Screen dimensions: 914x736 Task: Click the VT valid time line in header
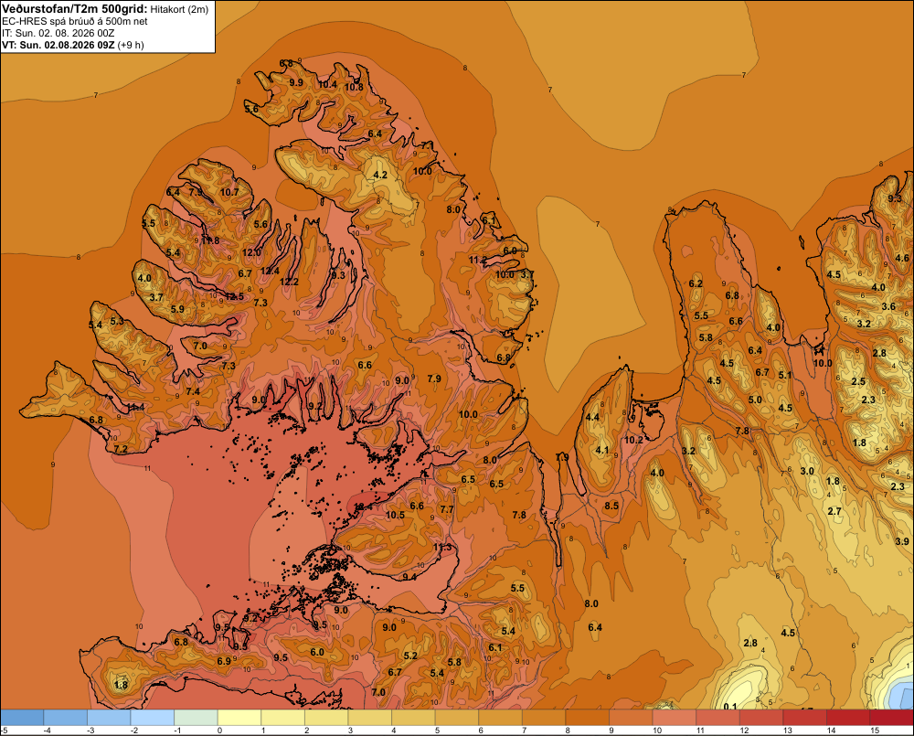[73, 45]
